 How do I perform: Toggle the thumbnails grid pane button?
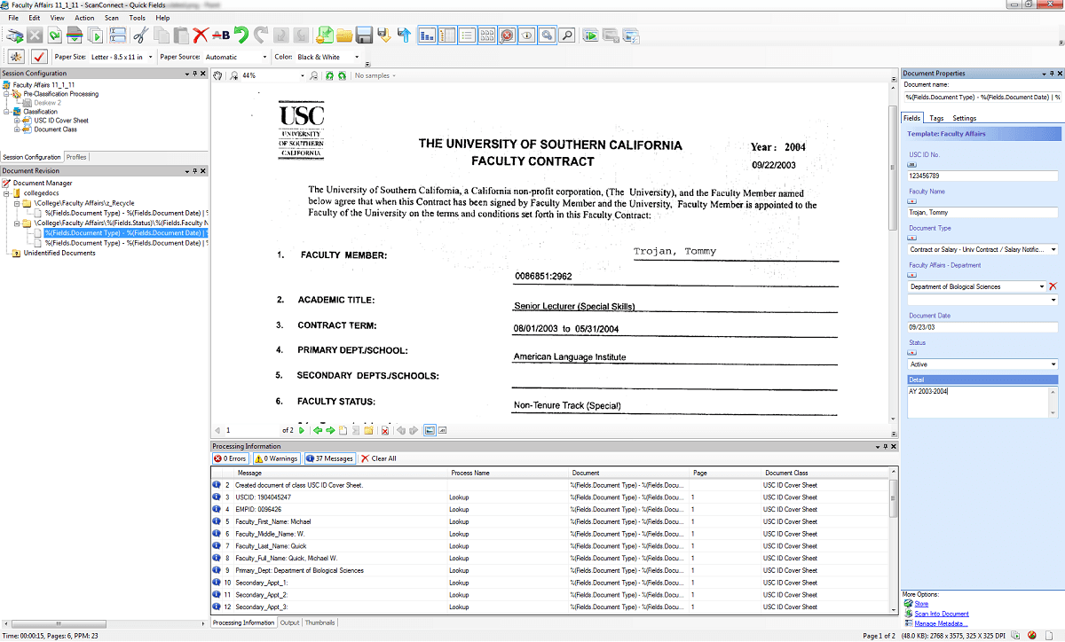[487, 35]
